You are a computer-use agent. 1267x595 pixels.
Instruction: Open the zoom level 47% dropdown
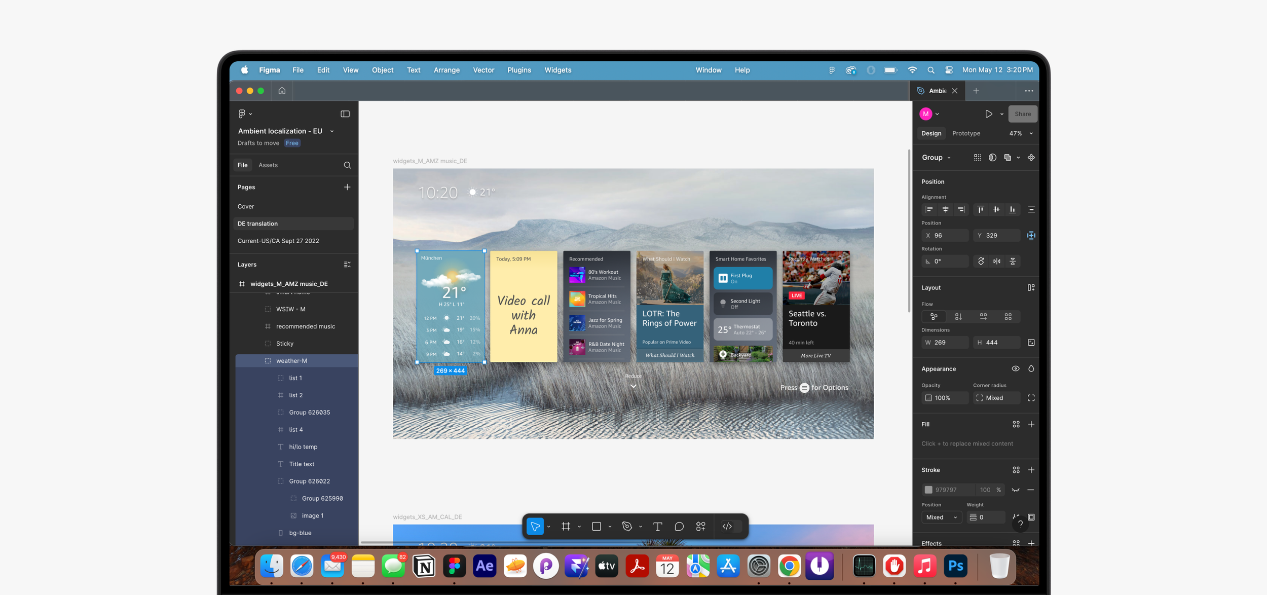(x=1020, y=133)
